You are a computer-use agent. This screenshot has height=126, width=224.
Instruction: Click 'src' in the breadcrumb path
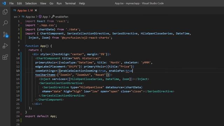[15, 17]
